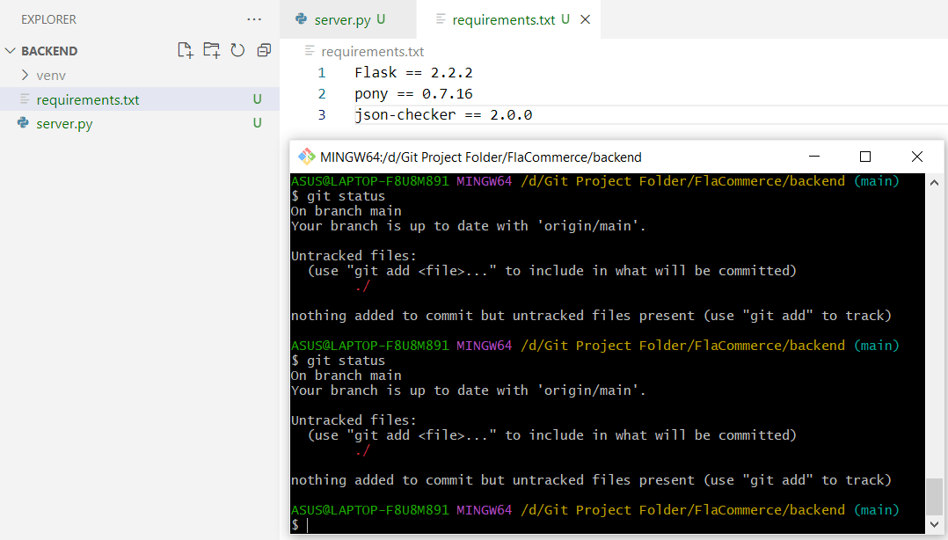This screenshot has height=540, width=948.
Task: Click the New Folder icon in Explorer
Action: click(211, 50)
